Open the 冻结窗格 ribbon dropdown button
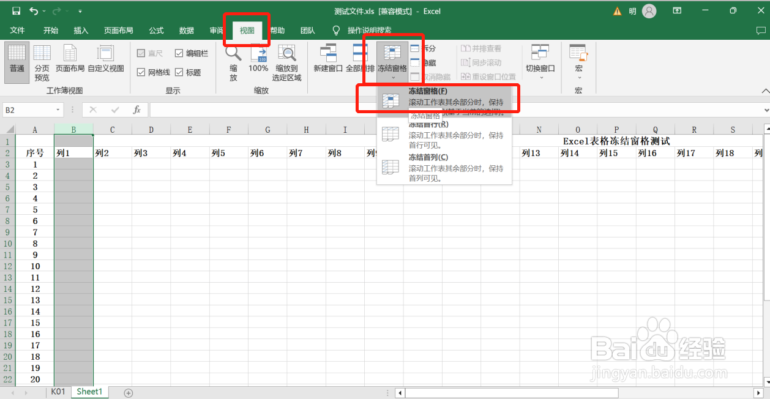This screenshot has width=770, height=399. pyautogui.click(x=392, y=62)
